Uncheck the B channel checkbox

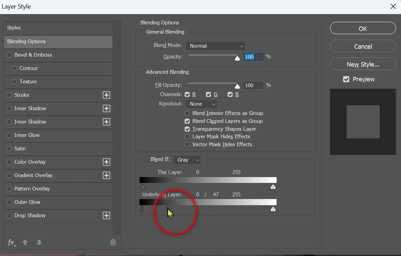(230, 94)
